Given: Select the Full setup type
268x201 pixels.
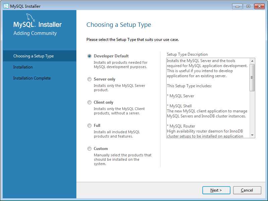Looking at the screenshot, I should [89, 125].
